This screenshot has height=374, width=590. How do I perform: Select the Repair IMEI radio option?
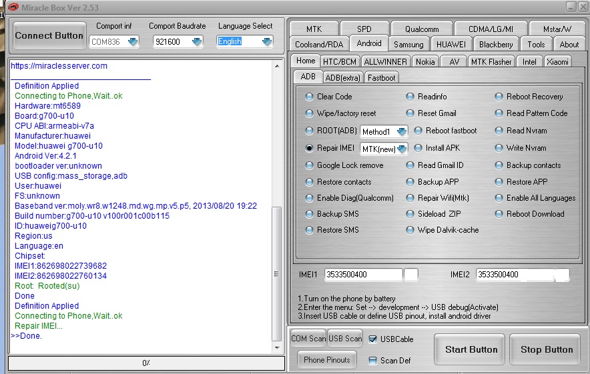coord(309,148)
